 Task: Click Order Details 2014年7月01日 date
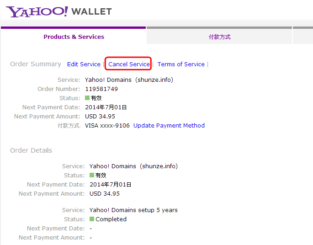pyautogui.click(x=111, y=185)
